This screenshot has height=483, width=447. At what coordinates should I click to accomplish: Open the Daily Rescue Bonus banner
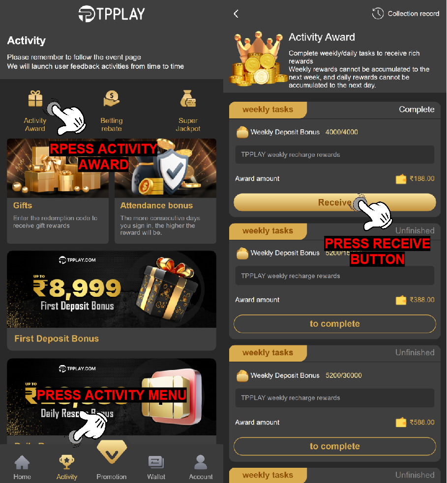tap(112, 401)
